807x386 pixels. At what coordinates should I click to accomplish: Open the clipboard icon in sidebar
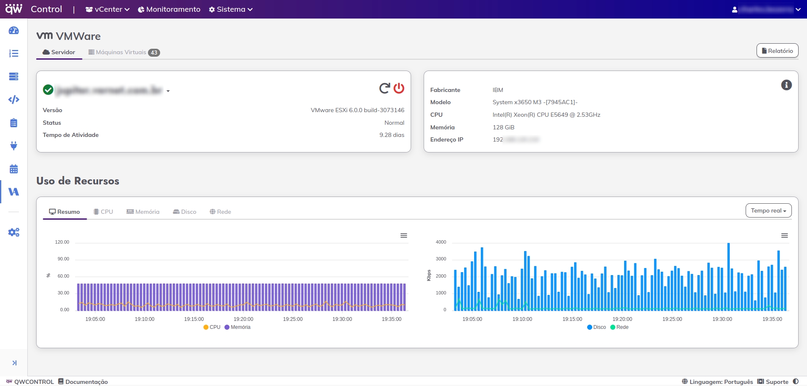coord(13,123)
